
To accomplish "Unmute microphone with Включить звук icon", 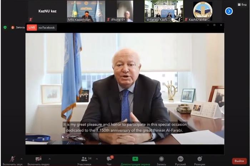I will pyautogui.click(x=12, y=159).
